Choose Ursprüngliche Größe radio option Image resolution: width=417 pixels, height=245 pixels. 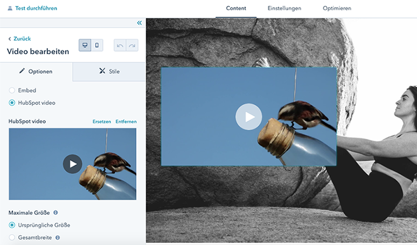(x=12, y=225)
